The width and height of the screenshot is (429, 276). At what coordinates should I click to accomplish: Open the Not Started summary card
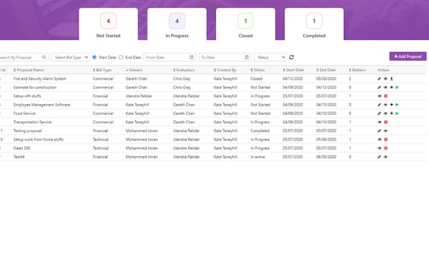point(109,24)
